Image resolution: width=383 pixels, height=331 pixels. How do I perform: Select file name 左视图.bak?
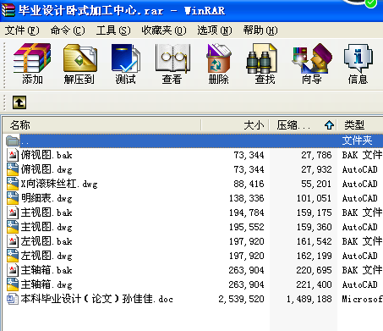click(x=47, y=241)
